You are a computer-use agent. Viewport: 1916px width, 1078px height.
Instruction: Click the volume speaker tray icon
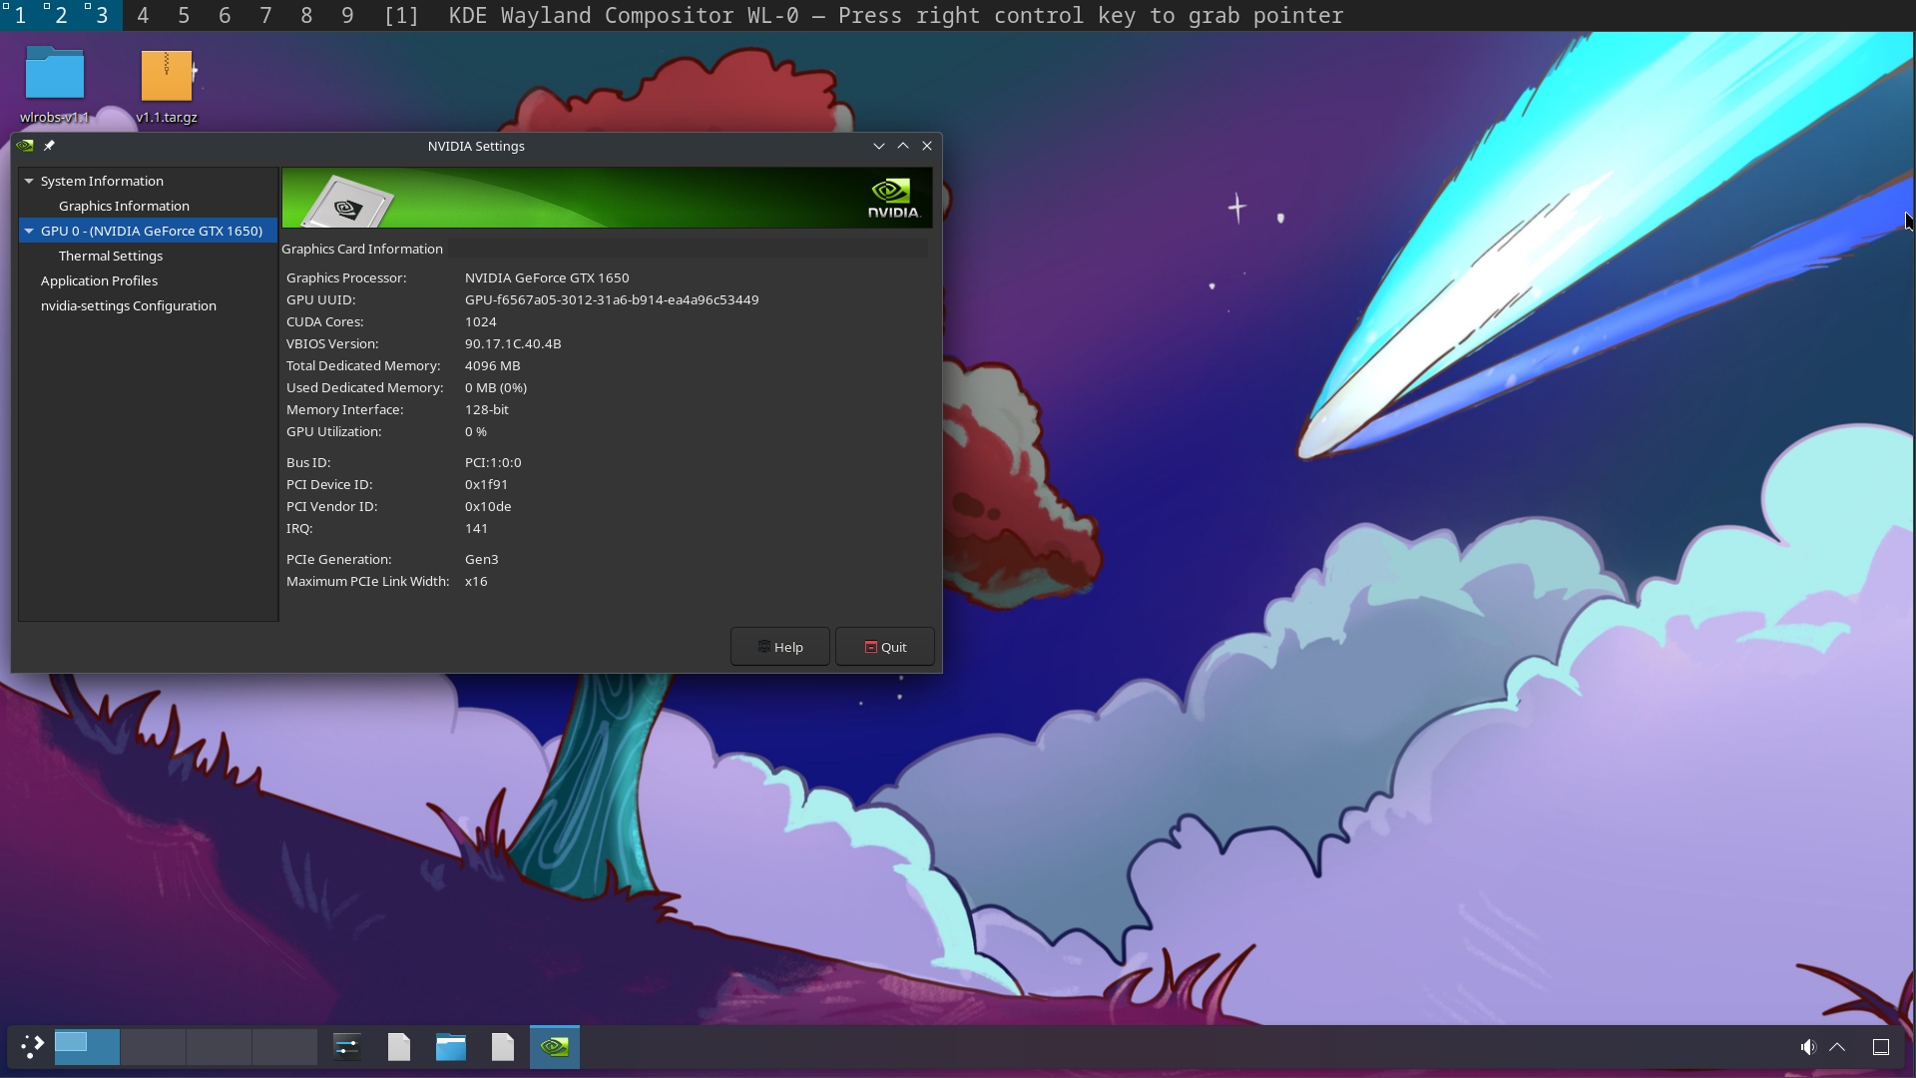[1807, 1047]
